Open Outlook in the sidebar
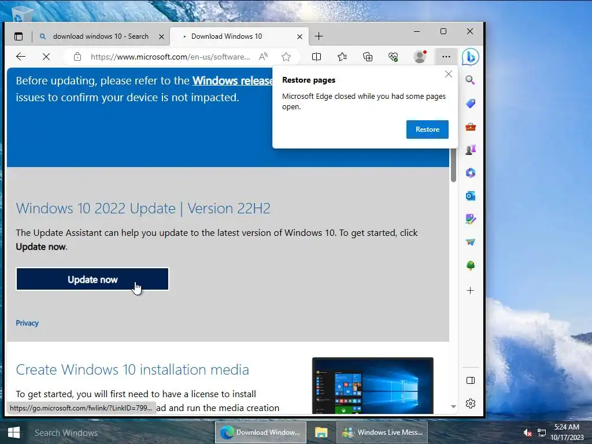The image size is (592, 444). [471, 196]
